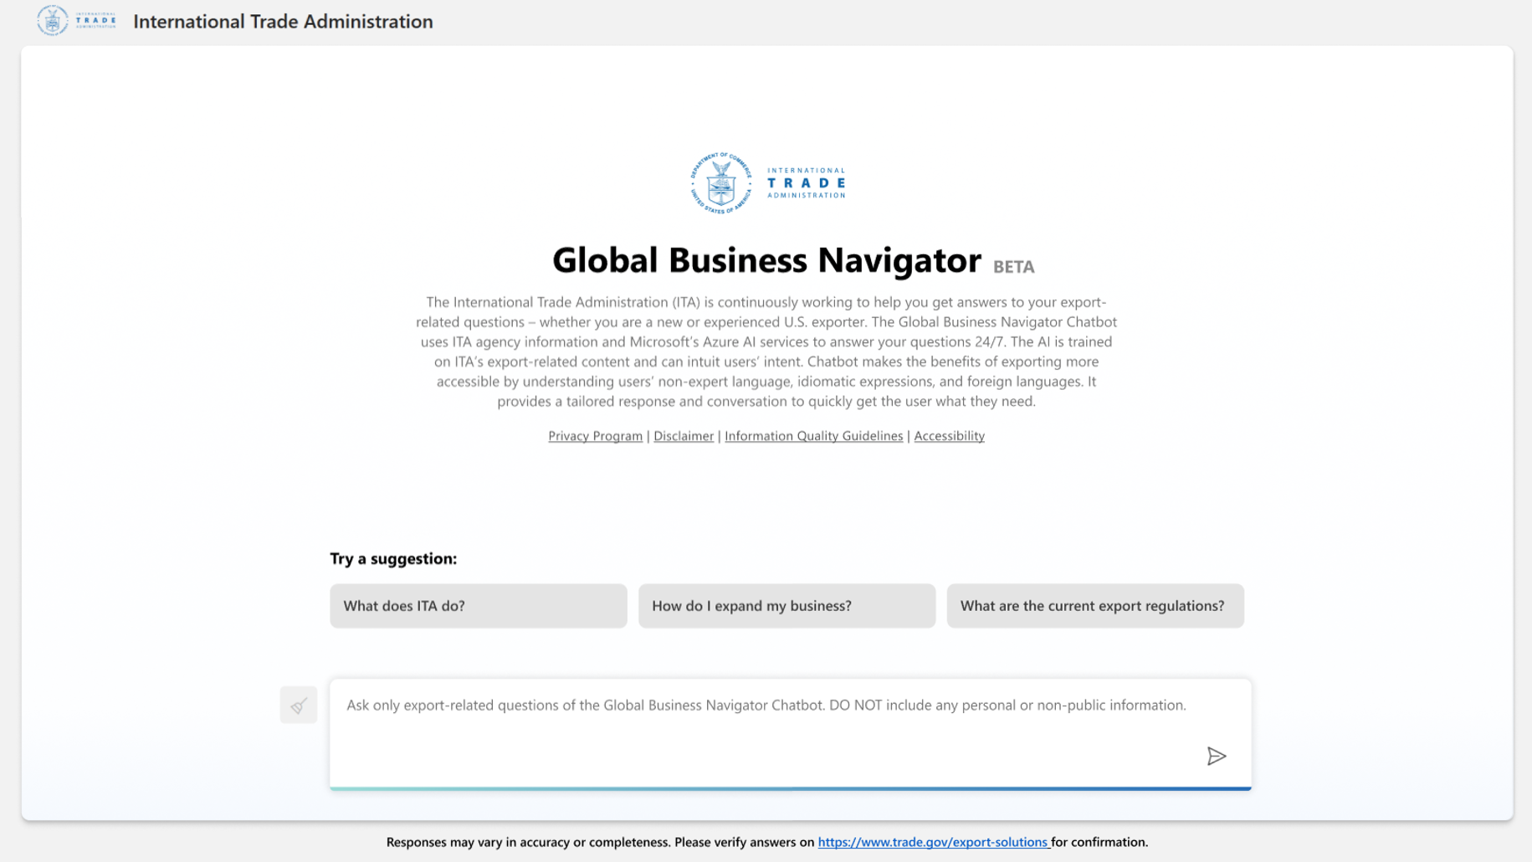The width and height of the screenshot is (1532, 862).
Task: Select the suggestion 'What does ITA do?'
Action: [x=478, y=605]
